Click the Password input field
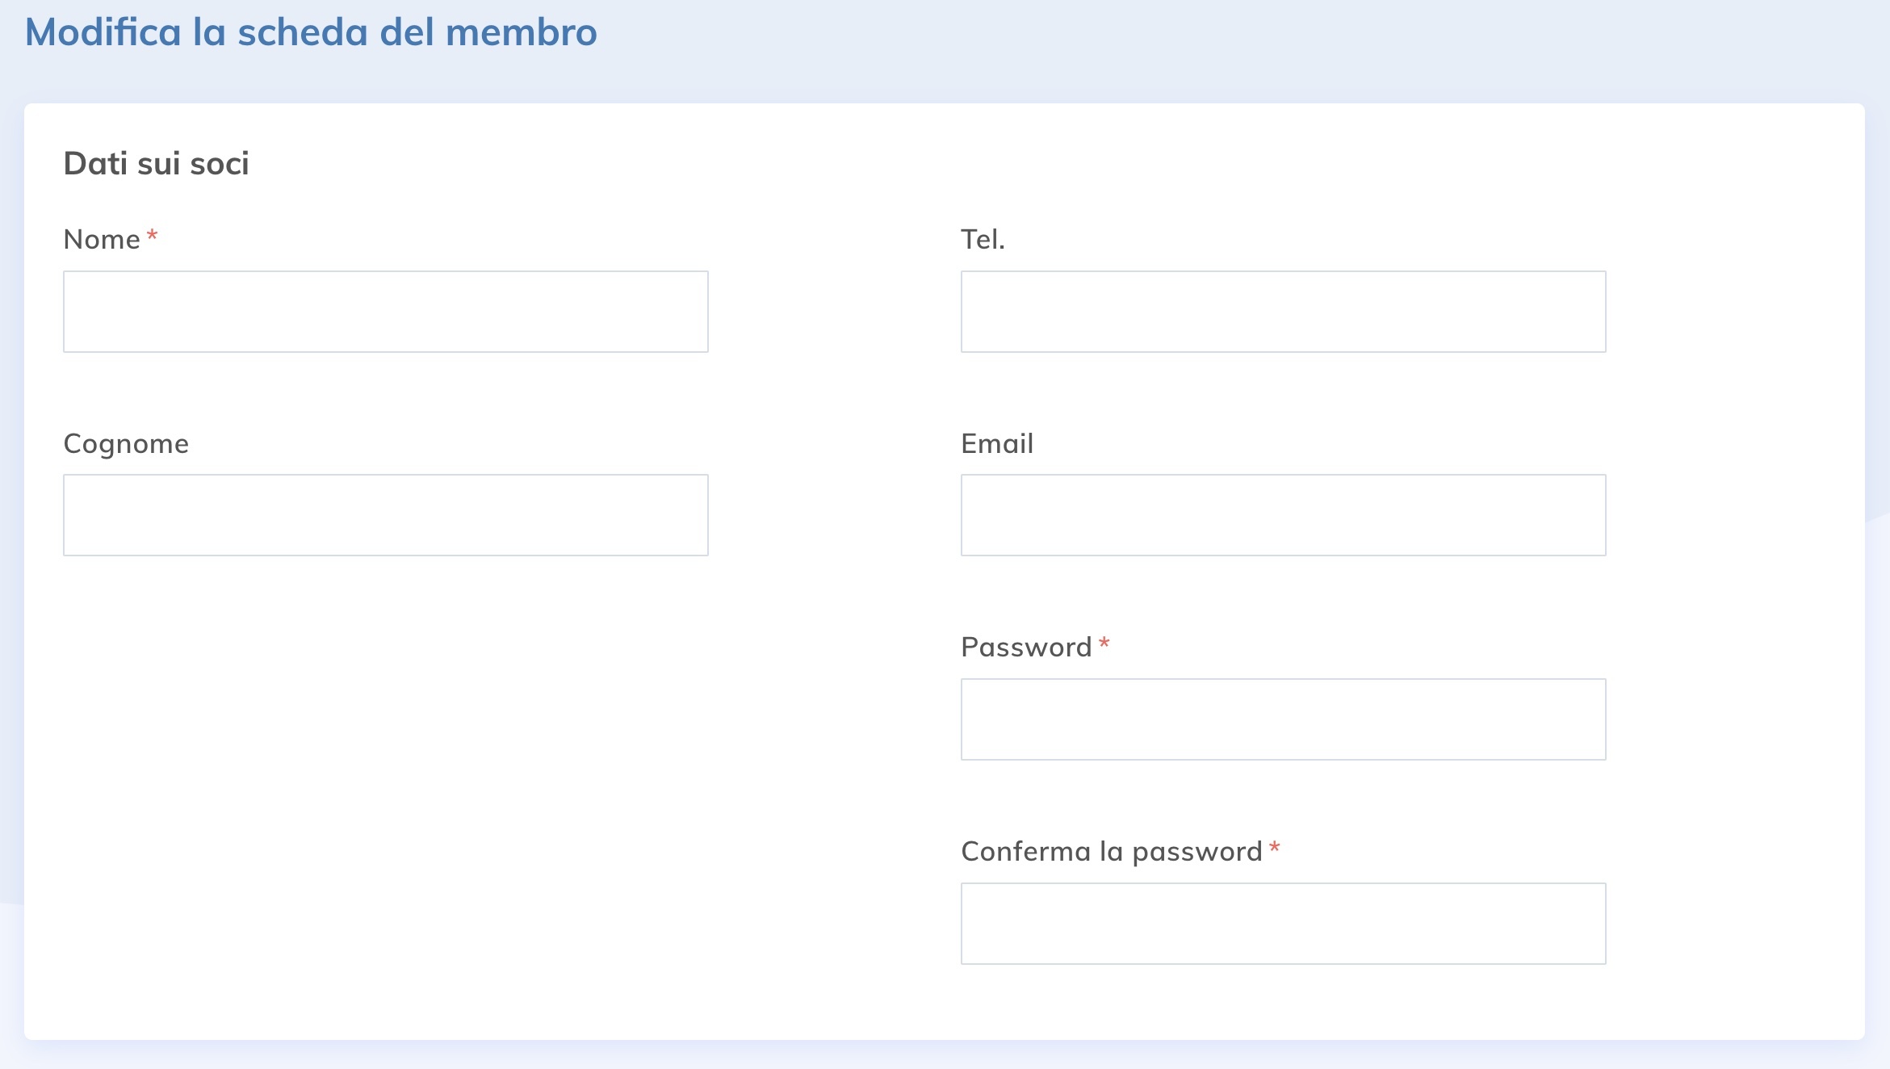This screenshot has width=1890, height=1069. 1283,719
